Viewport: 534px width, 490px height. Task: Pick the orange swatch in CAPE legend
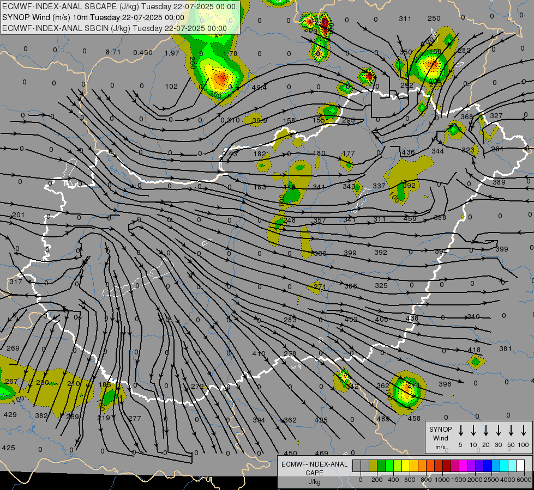[422, 466]
